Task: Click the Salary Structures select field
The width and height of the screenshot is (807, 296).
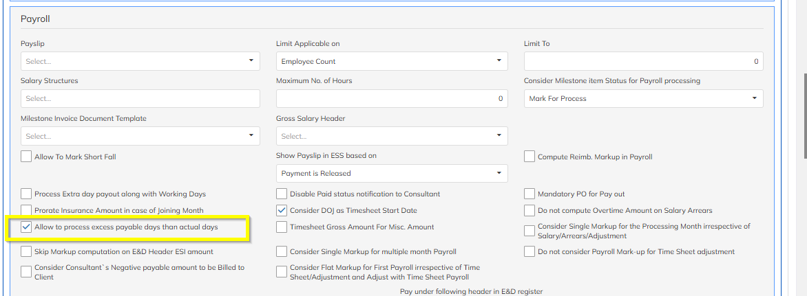Action: [x=140, y=98]
